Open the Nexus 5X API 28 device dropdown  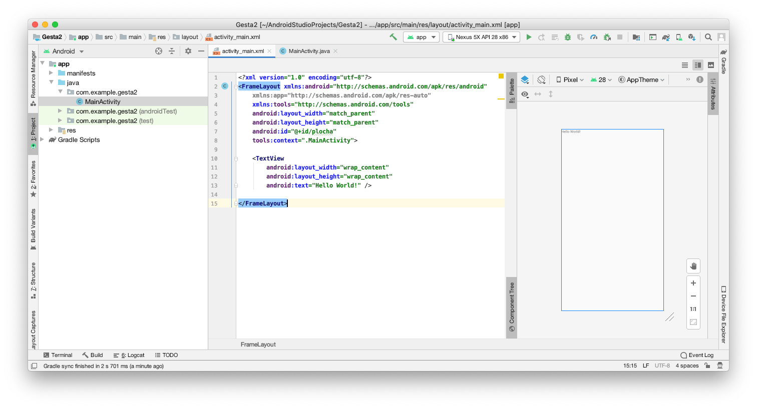click(x=481, y=37)
